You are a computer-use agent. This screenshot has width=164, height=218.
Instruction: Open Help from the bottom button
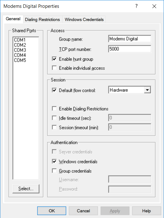point(147,211)
